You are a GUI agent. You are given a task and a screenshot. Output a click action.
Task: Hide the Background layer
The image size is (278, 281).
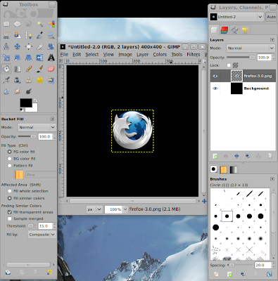point(215,89)
